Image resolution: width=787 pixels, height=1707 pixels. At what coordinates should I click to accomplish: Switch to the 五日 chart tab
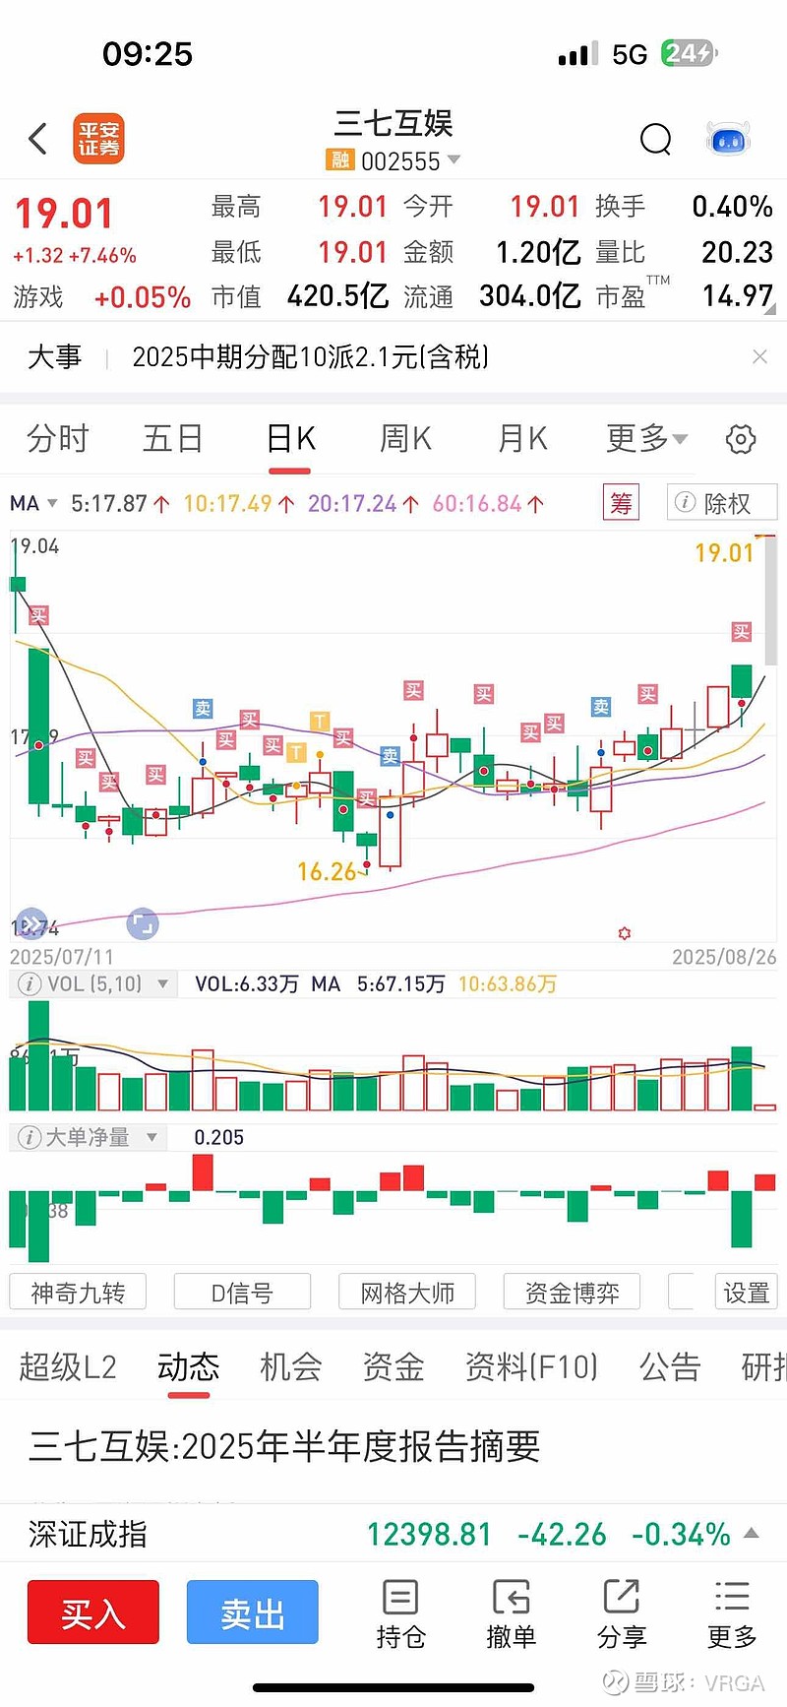(x=173, y=438)
